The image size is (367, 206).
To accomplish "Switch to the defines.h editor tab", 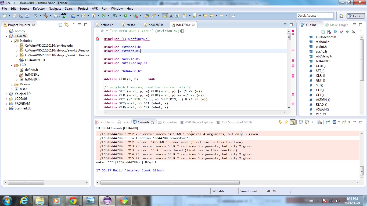I will (107, 25).
